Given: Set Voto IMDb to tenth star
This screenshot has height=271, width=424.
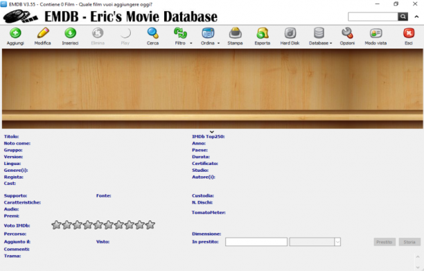Looking at the screenshot, I should tap(150, 225).
